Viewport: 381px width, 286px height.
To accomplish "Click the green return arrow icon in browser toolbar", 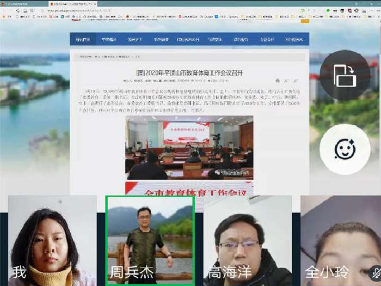I will click(303, 10).
